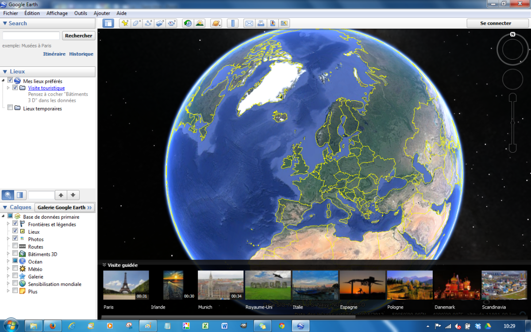Image resolution: width=531 pixels, height=332 pixels.
Task: Collapse the Lieux panel triangle
Action: (x=5, y=72)
